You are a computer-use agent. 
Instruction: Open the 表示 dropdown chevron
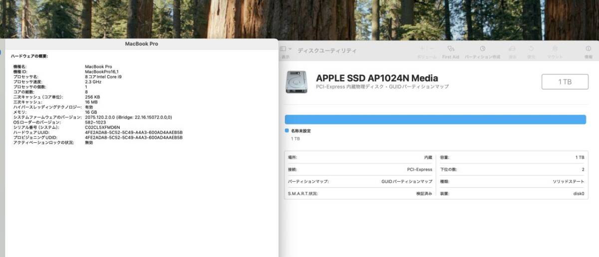tap(290, 49)
